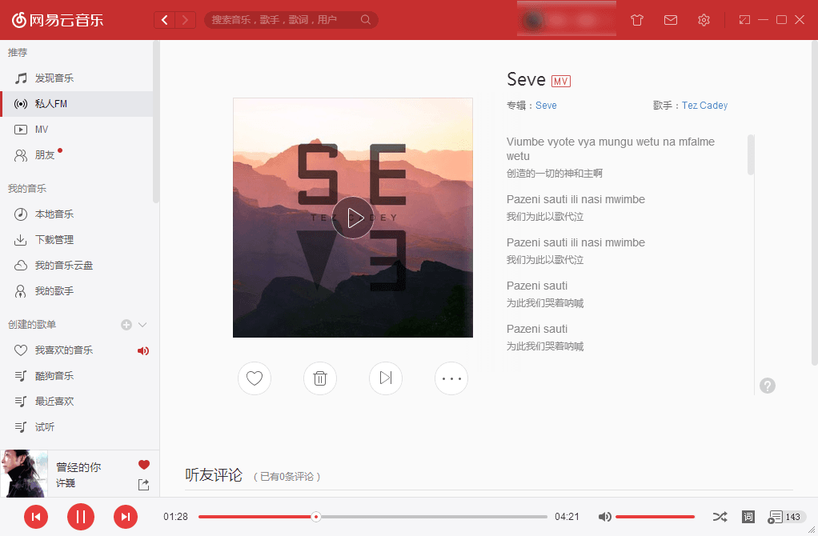This screenshot has width=818, height=536.
Task: Like the FM song with heart button
Action: point(255,378)
